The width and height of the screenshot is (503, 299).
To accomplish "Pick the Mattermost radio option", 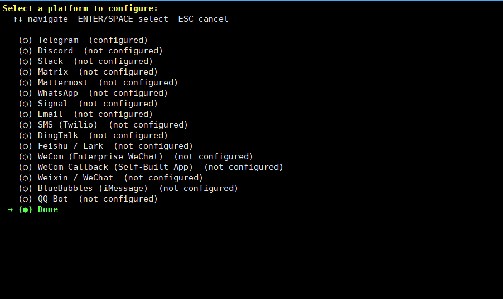I will point(26,82).
